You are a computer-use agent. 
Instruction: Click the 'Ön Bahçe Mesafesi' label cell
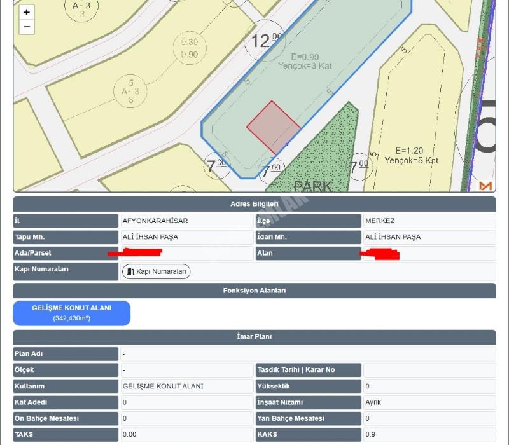tap(66, 418)
